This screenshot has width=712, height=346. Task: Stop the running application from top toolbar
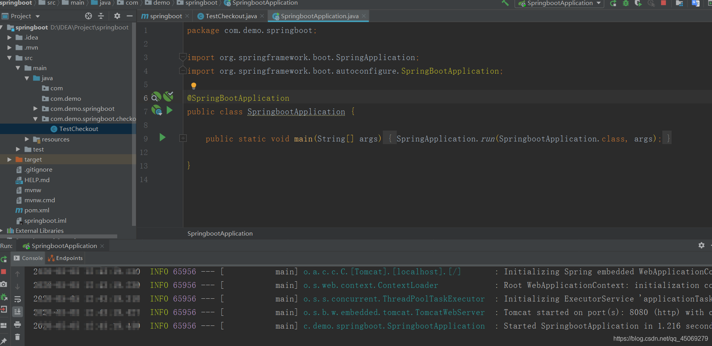663,3
